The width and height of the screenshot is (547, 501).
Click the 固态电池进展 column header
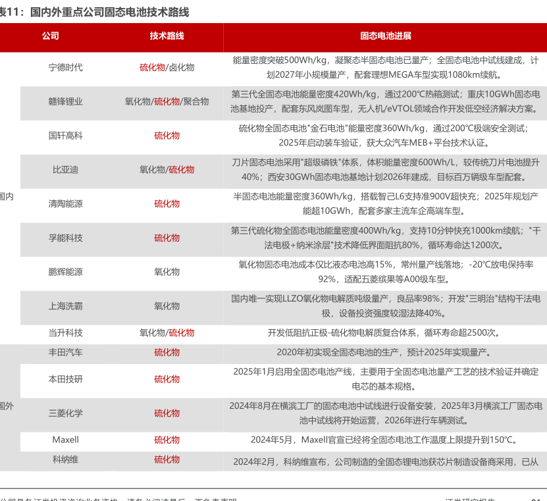[385, 36]
